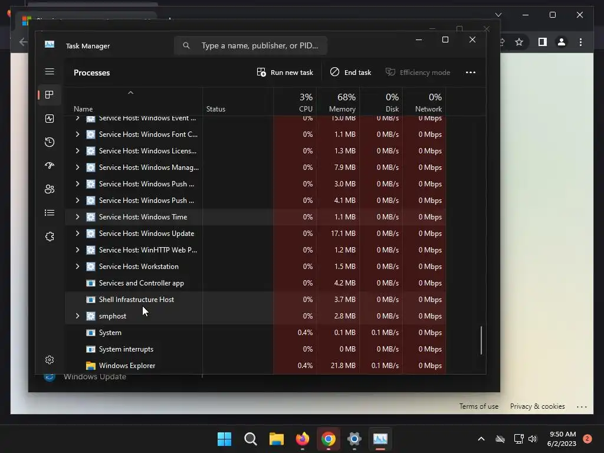Image resolution: width=604 pixels, height=453 pixels.
Task: Click Run new task button
Action: point(285,73)
